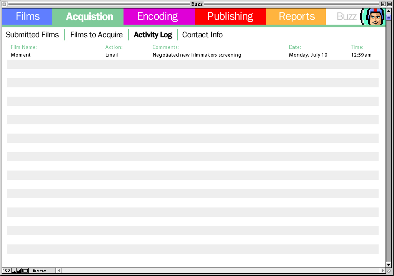This screenshot has width=394, height=276.
Task: Click the zoom in mountain icon
Action: pyautogui.click(x=19, y=271)
